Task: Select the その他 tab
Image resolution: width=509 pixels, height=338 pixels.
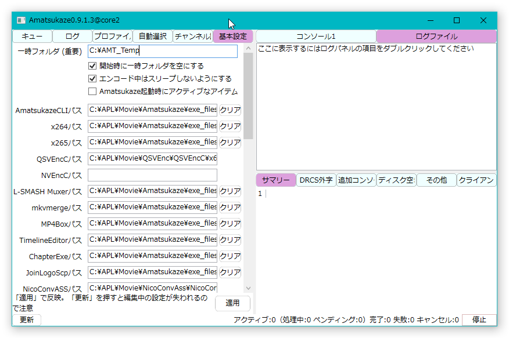Action: tap(436, 180)
